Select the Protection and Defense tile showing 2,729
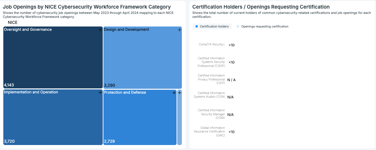 tap(140, 118)
